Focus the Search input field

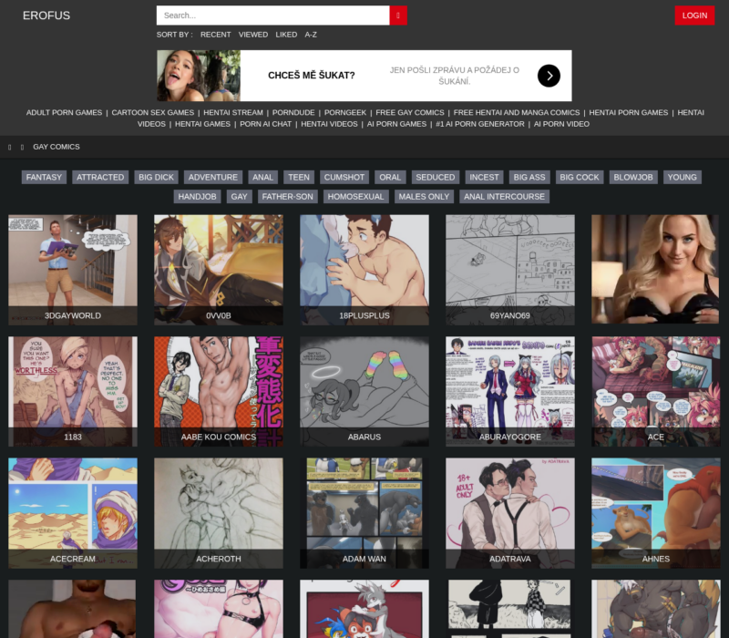click(x=272, y=15)
